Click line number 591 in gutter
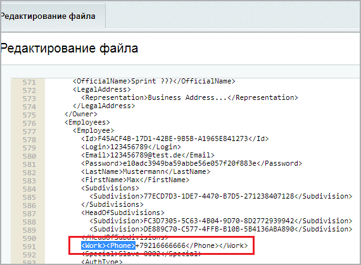 tap(29, 247)
